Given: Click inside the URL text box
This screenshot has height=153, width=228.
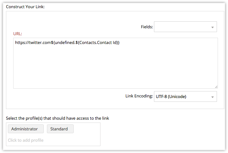Looking at the screenshot, I should pyautogui.click(x=116, y=63).
